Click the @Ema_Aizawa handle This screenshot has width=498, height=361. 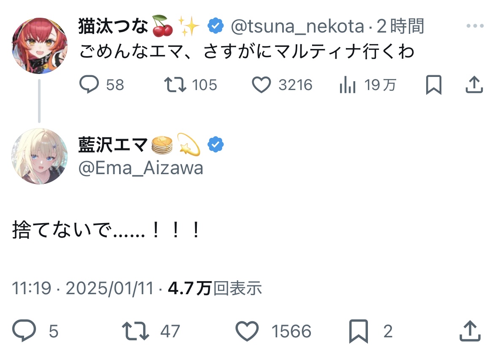141,168
